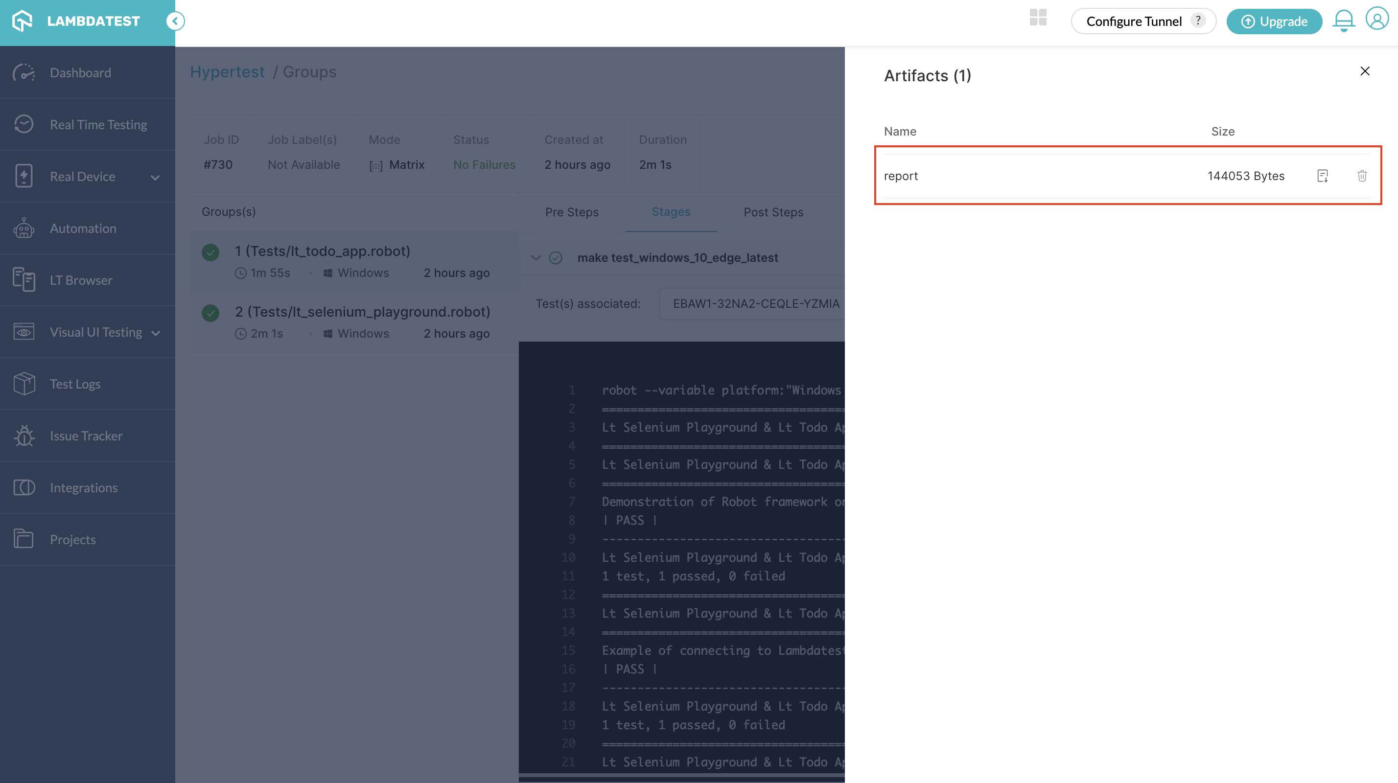Click the Configure Tunnel button
The height and width of the screenshot is (783, 1398).
click(1143, 21)
